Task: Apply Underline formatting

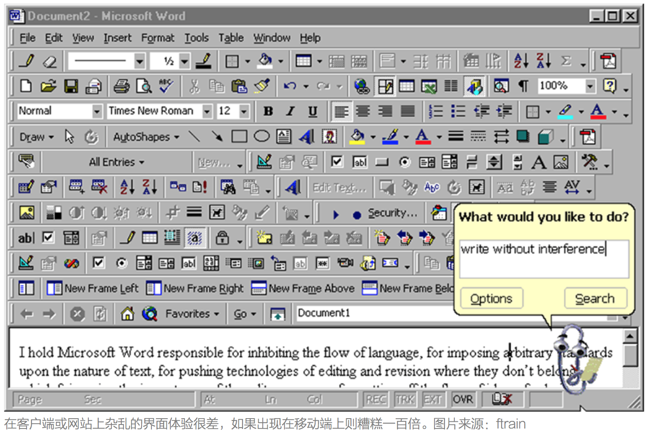Action: [x=313, y=111]
